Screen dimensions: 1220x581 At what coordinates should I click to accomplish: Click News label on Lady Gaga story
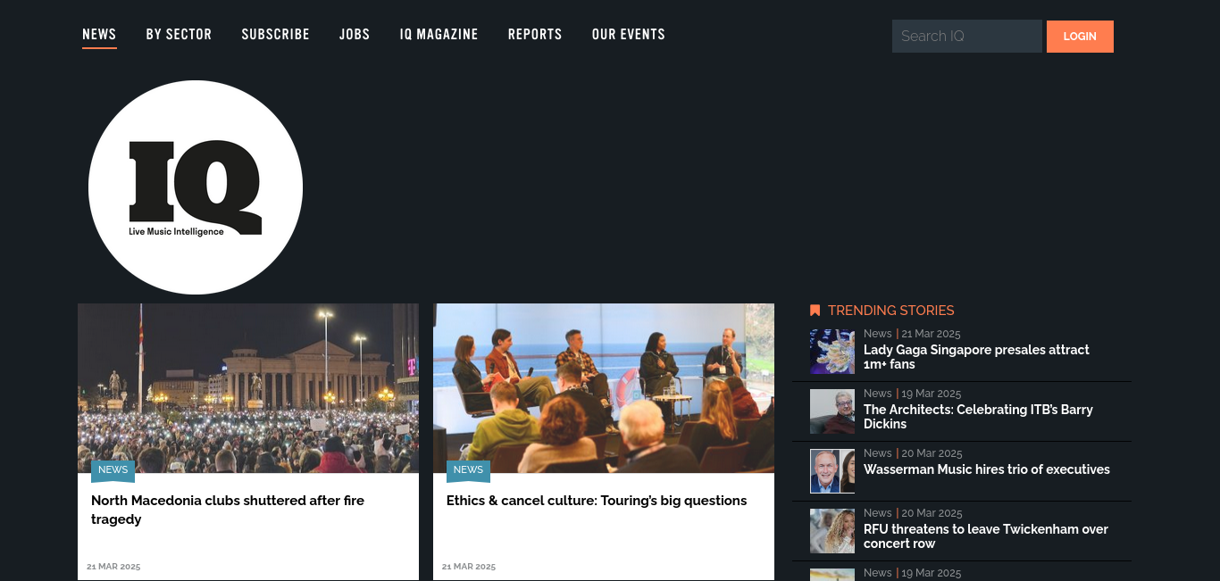pyautogui.click(x=878, y=334)
